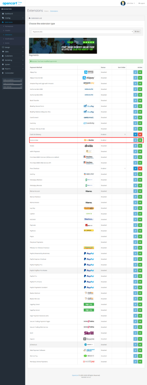Uninstall Cash On Delivery via red button
Image resolution: width=147 pixels, height=385 pixels.
coord(140,135)
